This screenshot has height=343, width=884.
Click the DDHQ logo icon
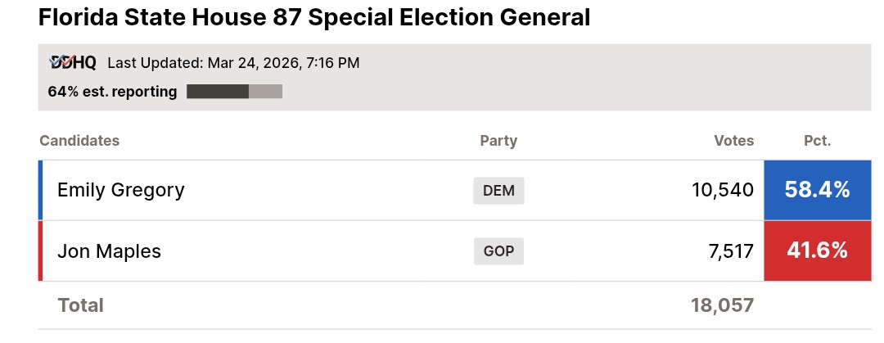coord(73,62)
